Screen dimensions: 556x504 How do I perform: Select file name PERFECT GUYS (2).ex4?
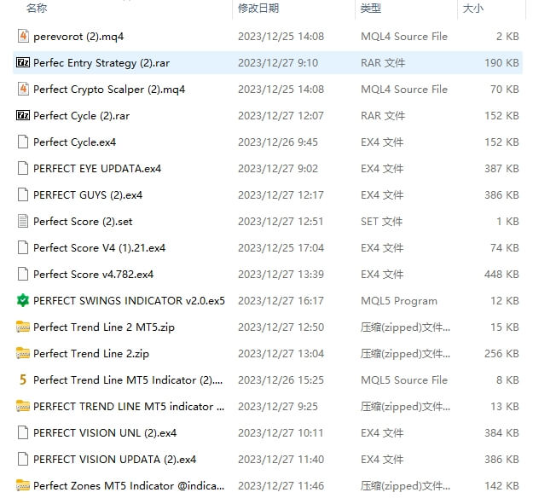(x=88, y=195)
